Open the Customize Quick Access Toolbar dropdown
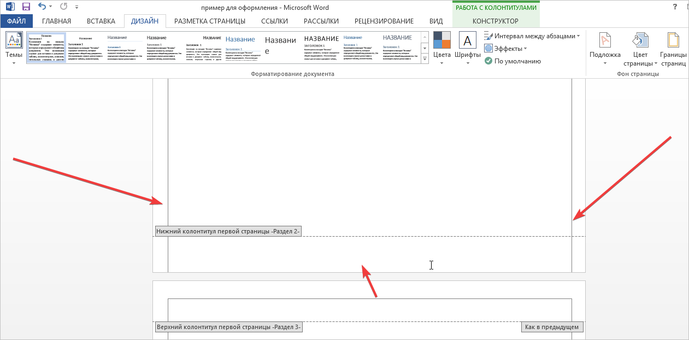 [x=76, y=8]
